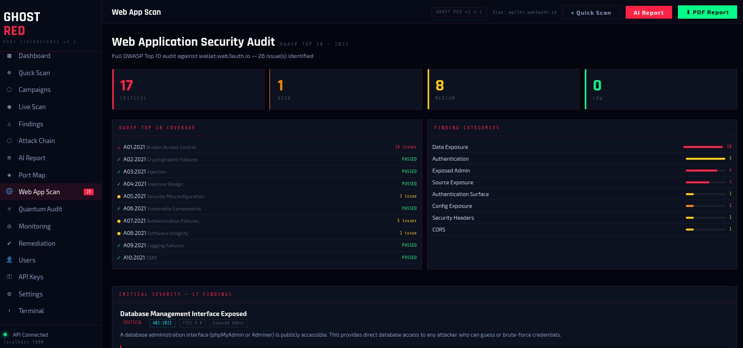Click the 'Scan: wallet.web3auth.io' label
Viewport: 743px width, 348px height.
pos(525,12)
